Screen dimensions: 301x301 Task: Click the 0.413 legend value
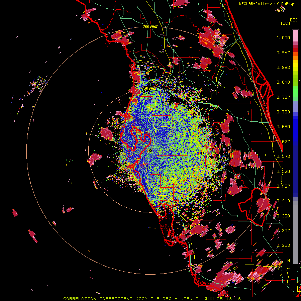pos(283,201)
